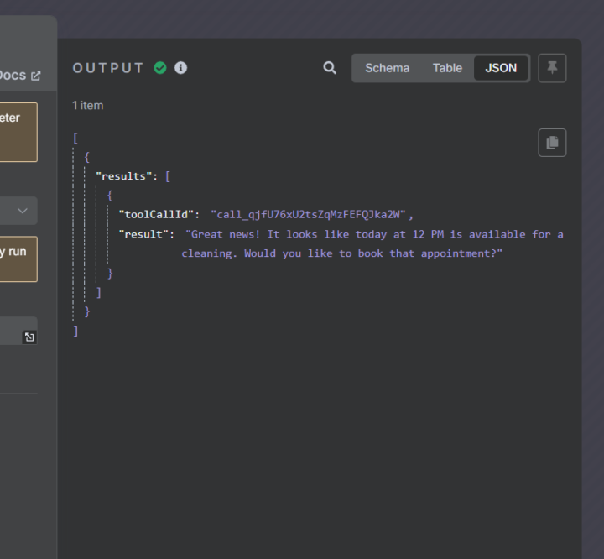Click the green success checkmark icon
The width and height of the screenshot is (604, 559).
(160, 68)
